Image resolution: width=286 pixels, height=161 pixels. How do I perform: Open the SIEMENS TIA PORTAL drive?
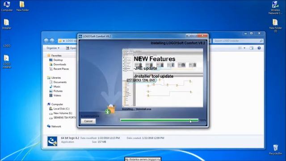[x=63, y=118]
